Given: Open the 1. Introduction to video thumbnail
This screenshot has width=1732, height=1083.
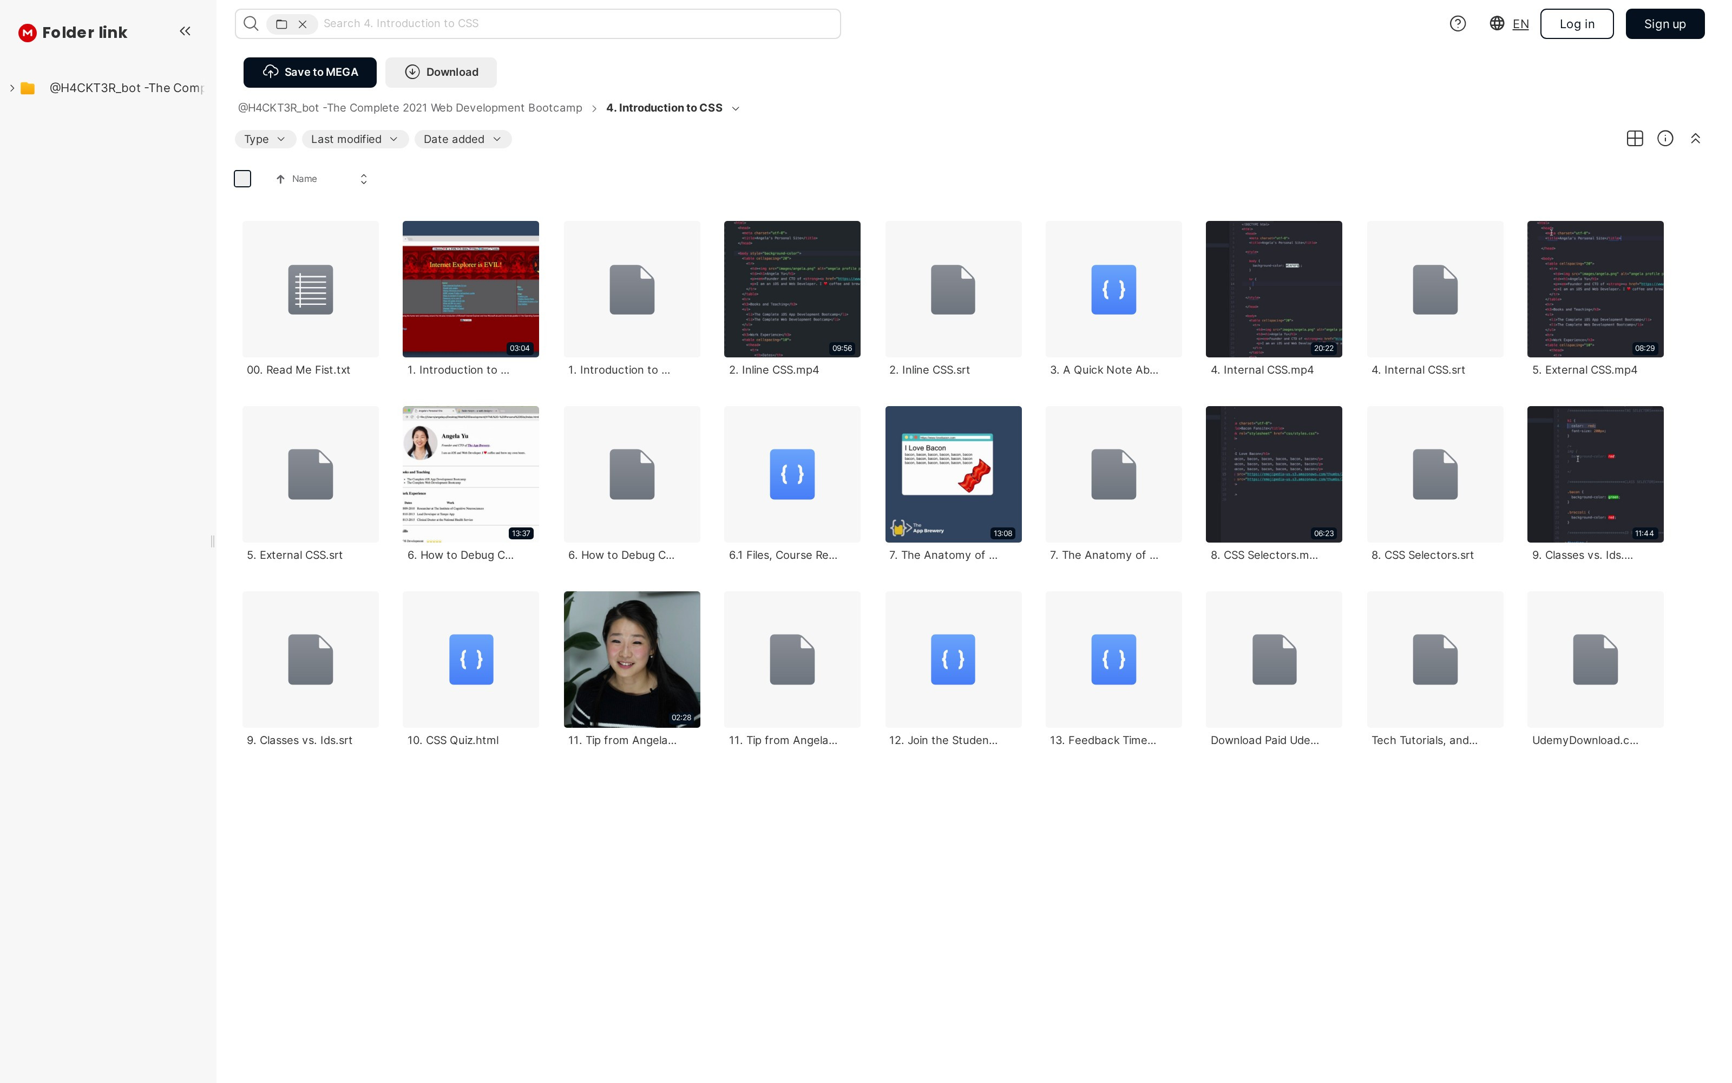Looking at the screenshot, I should 471,289.
